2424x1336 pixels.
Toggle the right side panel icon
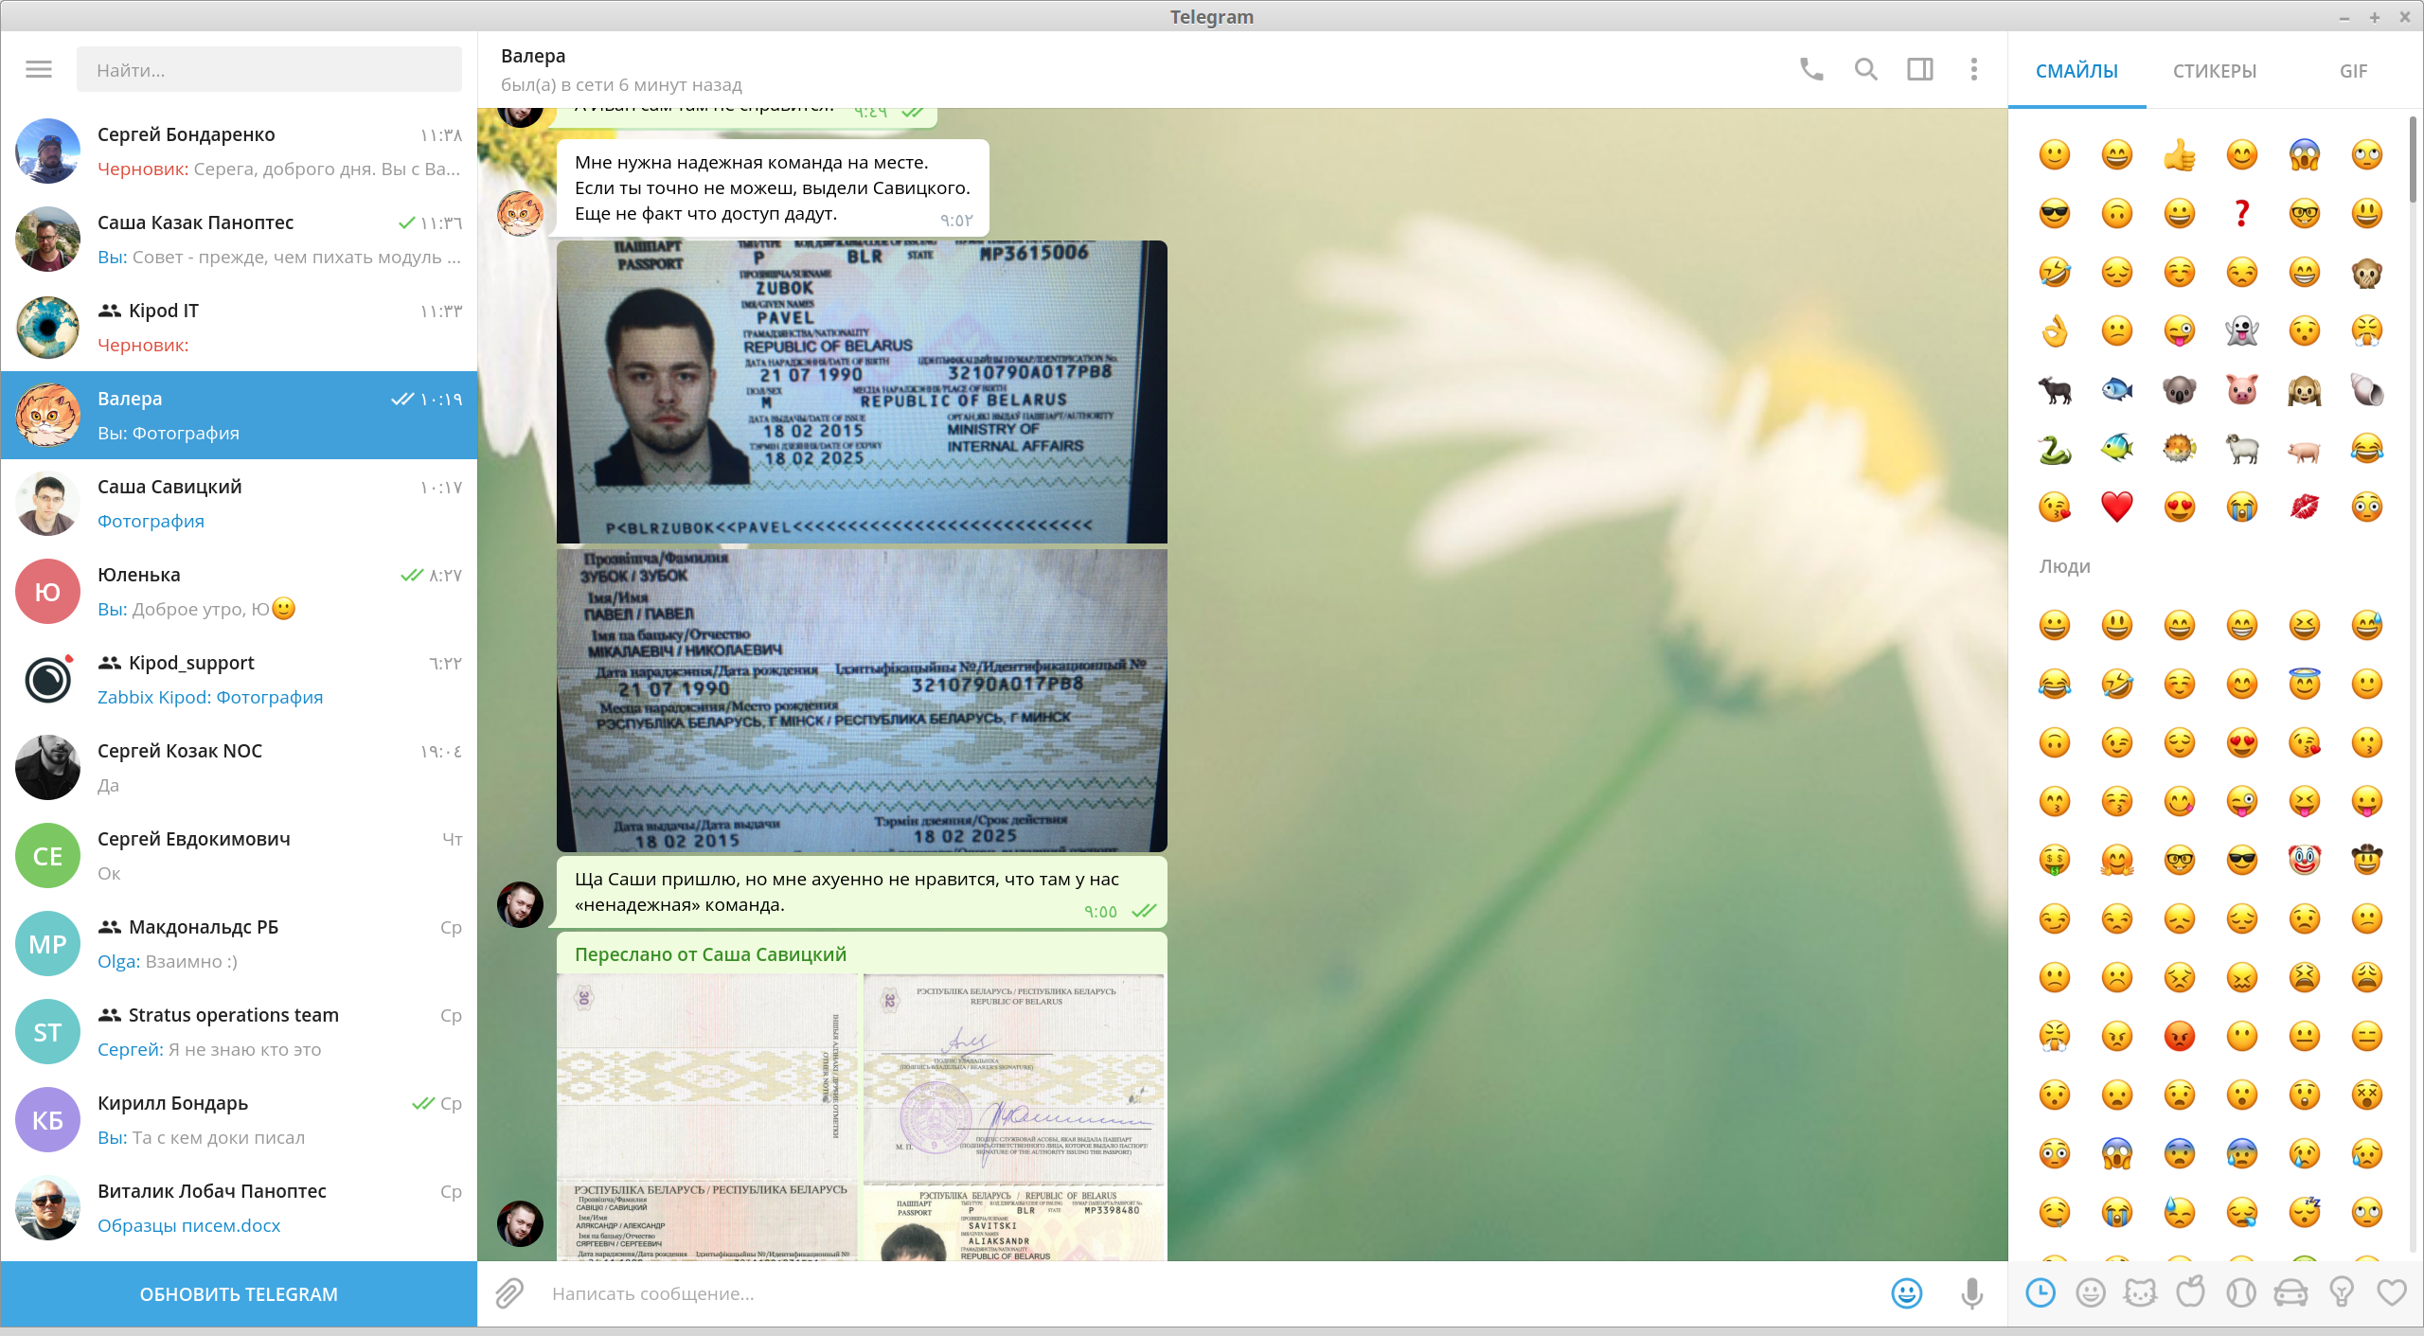pyautogui.click(x=1920, y=69)
